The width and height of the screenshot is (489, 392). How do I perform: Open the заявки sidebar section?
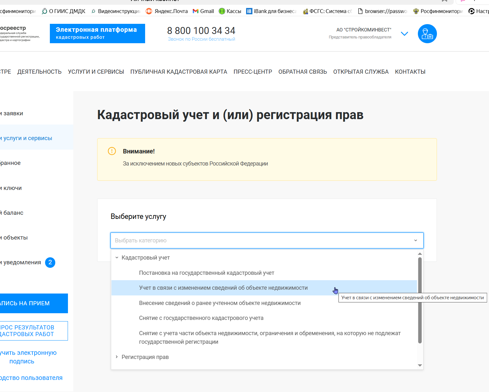tap(37, 113)
